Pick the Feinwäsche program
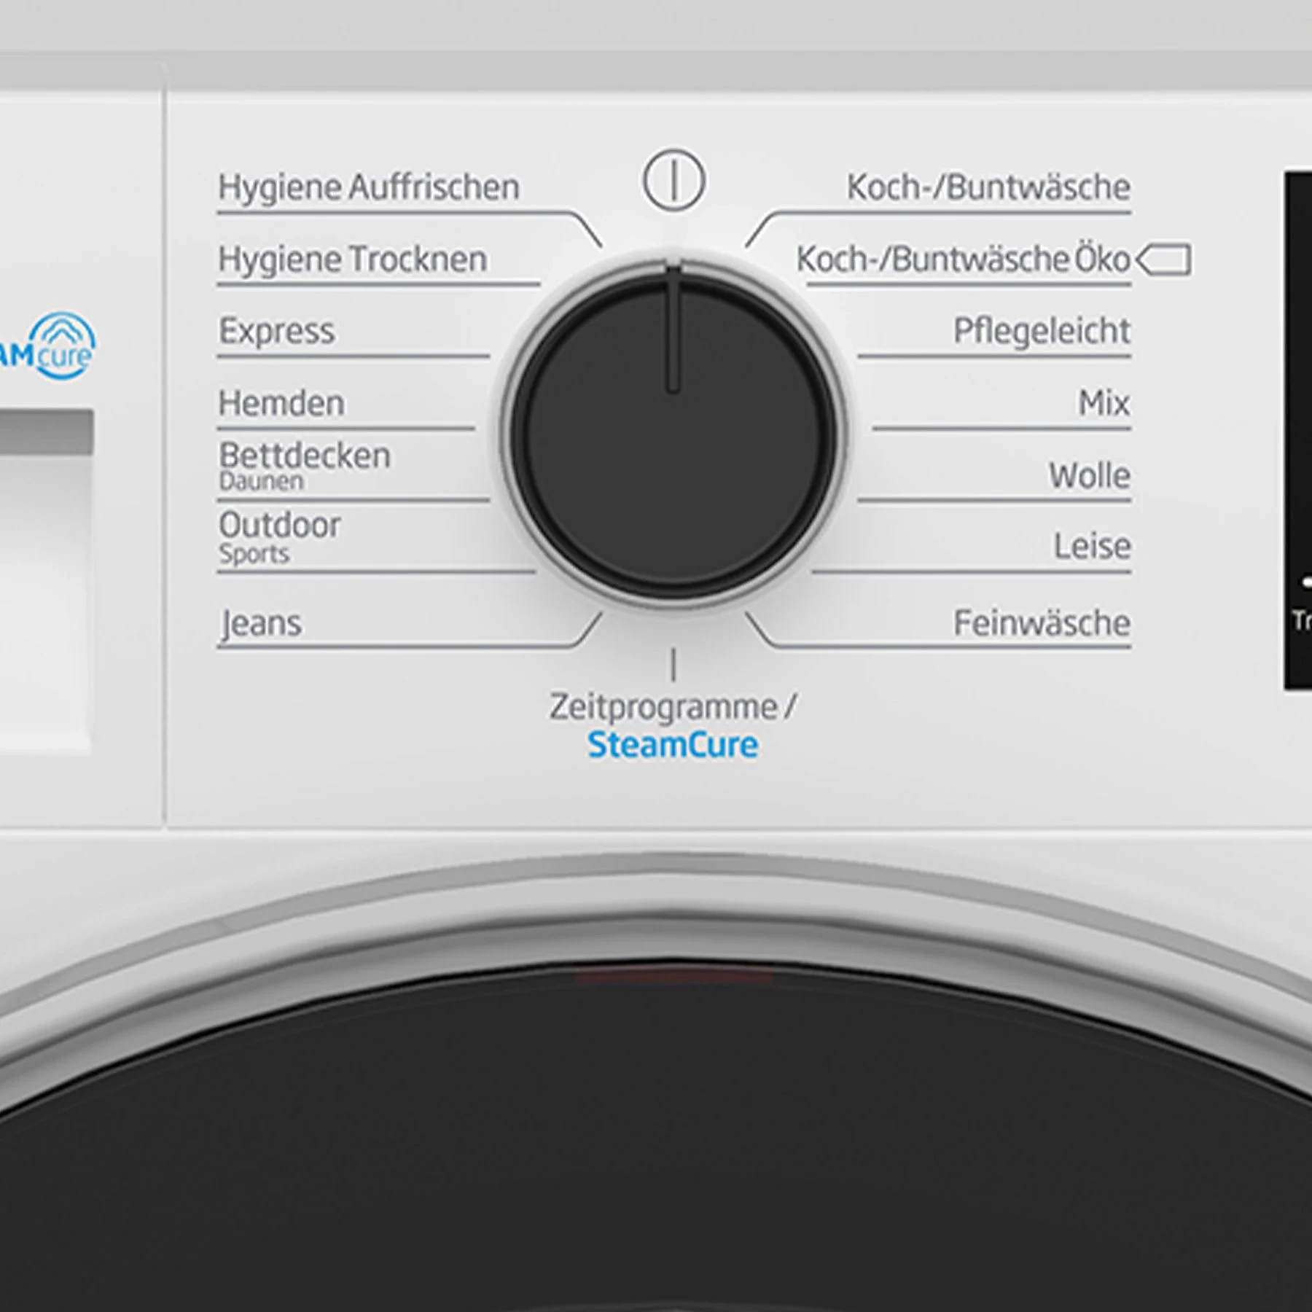Image resolution: width=1312 pixels, height=1312 pixels. click(x=1041, y=624)
